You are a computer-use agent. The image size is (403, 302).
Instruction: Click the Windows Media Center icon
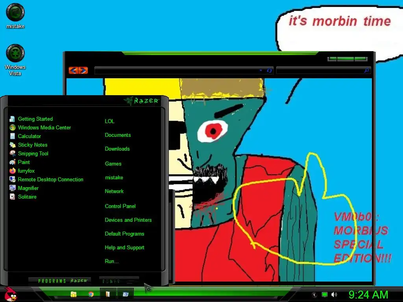(12, 127)
